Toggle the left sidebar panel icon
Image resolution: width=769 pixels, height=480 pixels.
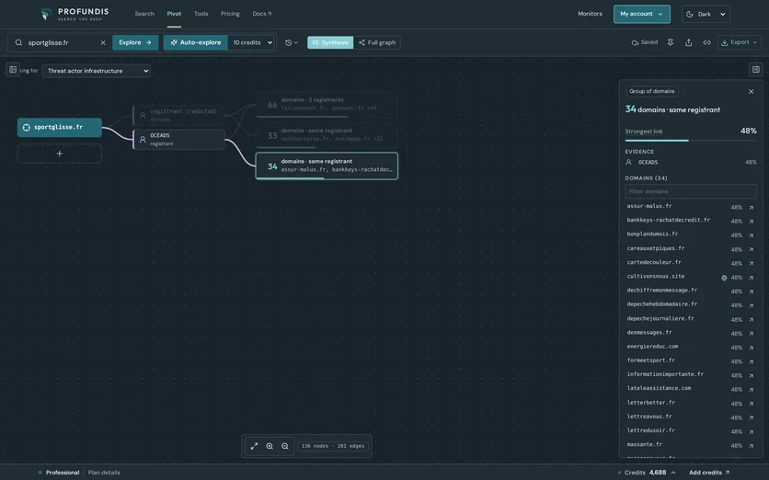13,70
